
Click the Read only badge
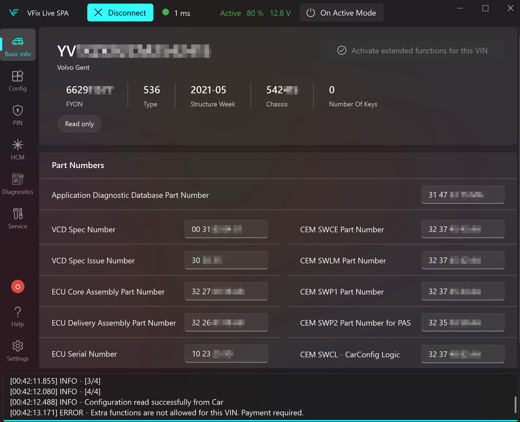pyautogui.click(x=79, y=124)
